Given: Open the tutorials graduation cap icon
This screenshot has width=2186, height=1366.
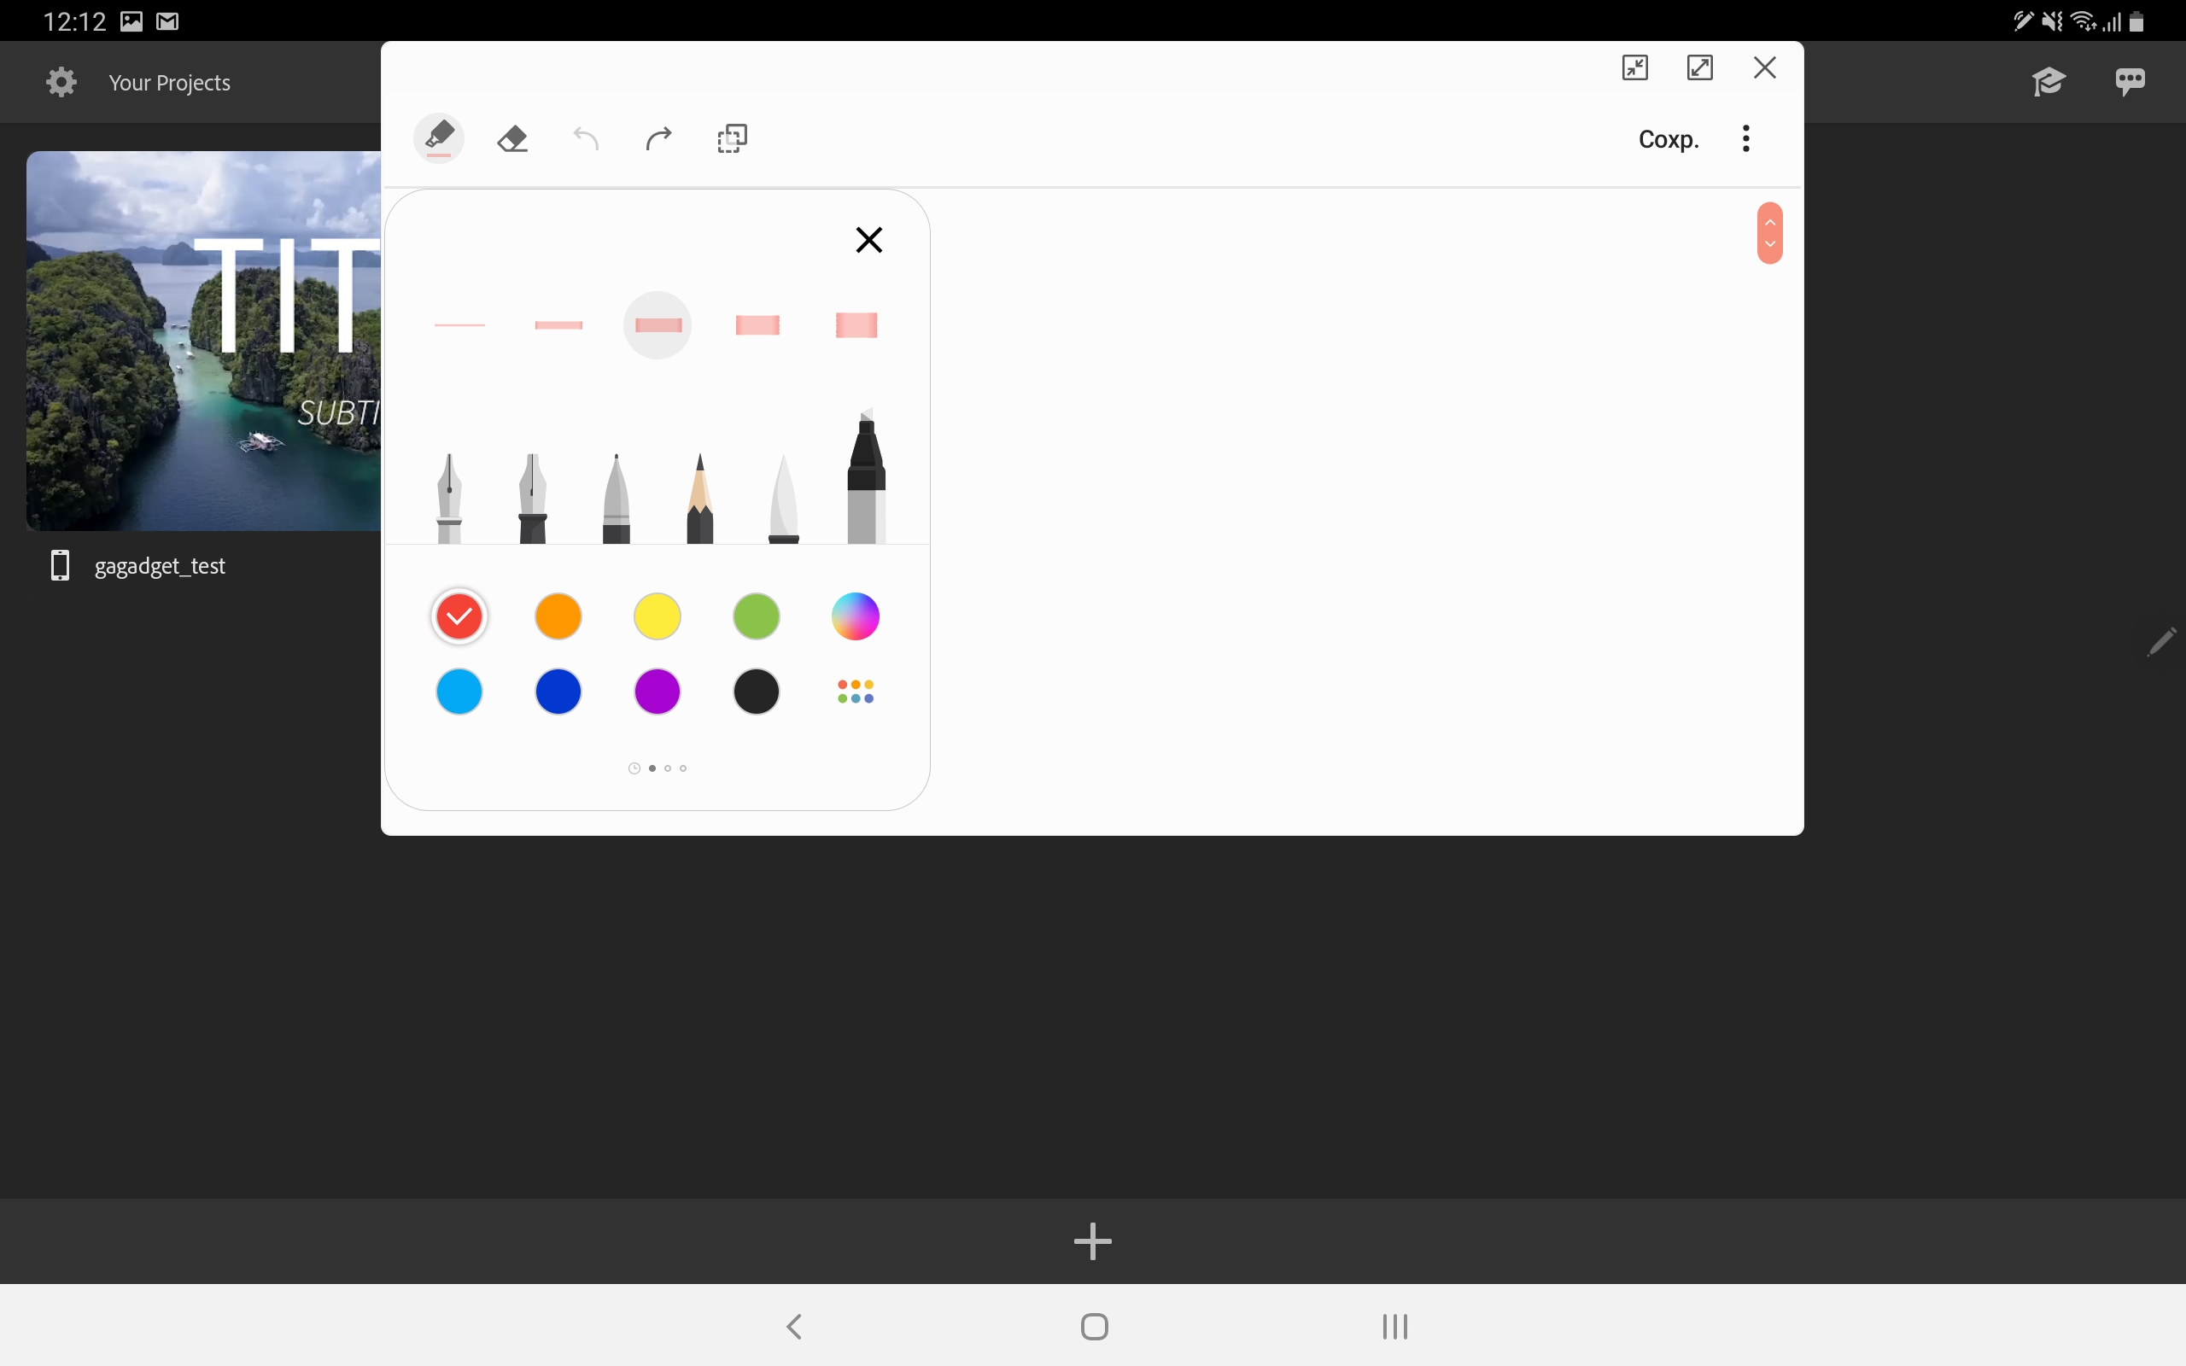Looking at the screenshot, I should [x=2048, y=82].
